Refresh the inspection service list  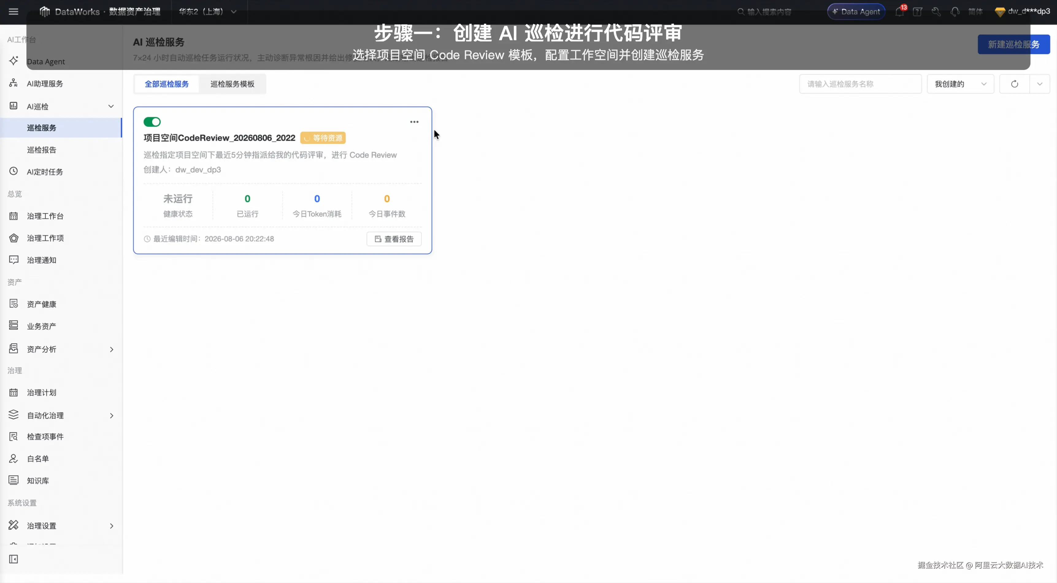coord(1014,84)
